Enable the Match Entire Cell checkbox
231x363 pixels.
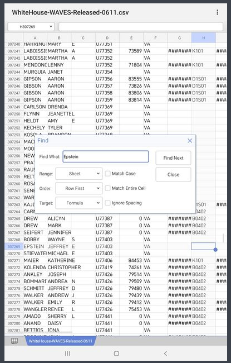(107, 188)
